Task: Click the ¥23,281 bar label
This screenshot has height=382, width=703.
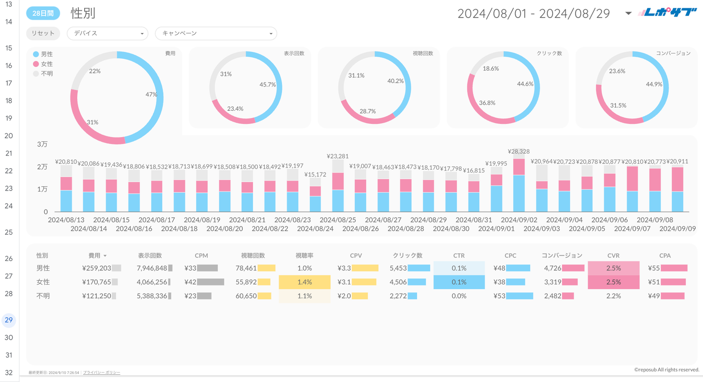Action: (338, 156)
